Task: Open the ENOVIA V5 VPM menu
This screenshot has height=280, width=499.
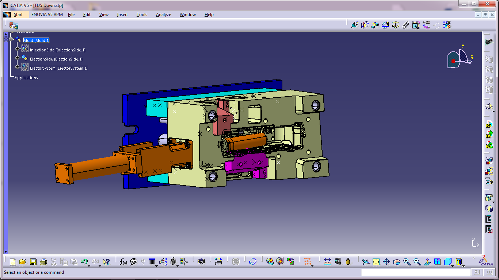Action: (x=47, y=15)
